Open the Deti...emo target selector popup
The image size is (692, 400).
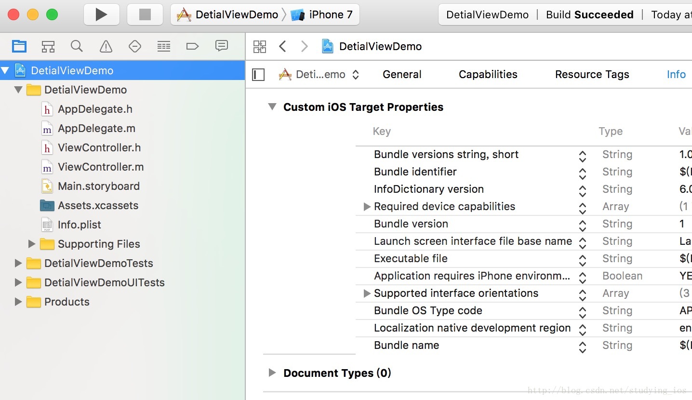tap(319, 75)
